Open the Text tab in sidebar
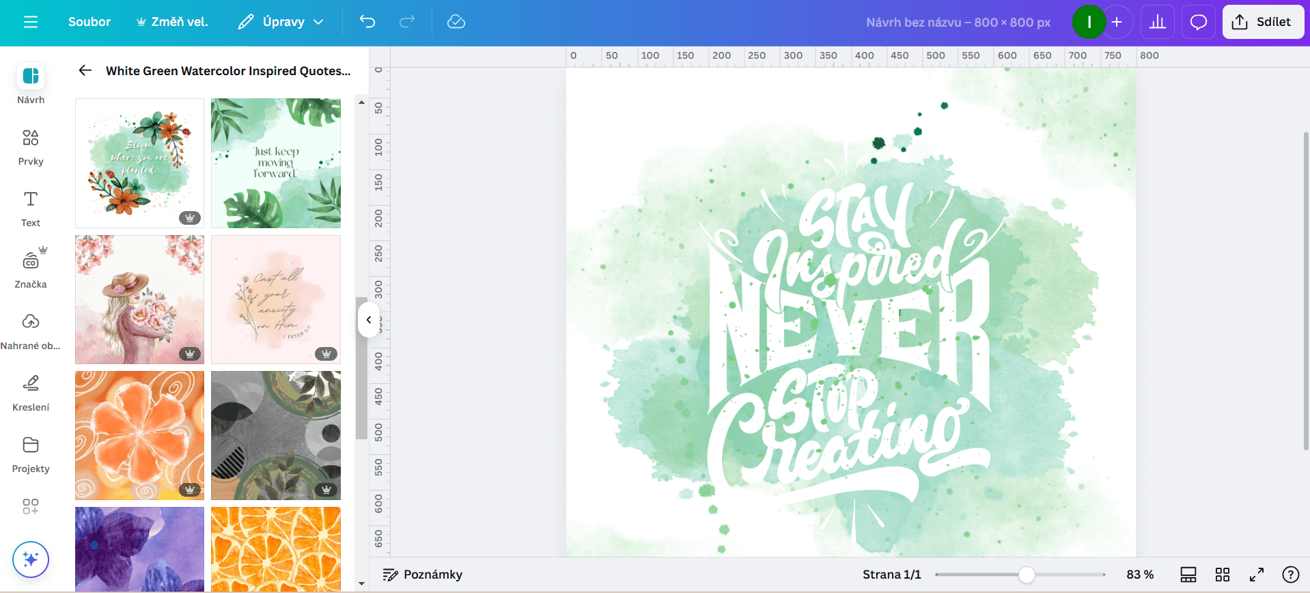 pyautogui.click(x=31, y=208)
